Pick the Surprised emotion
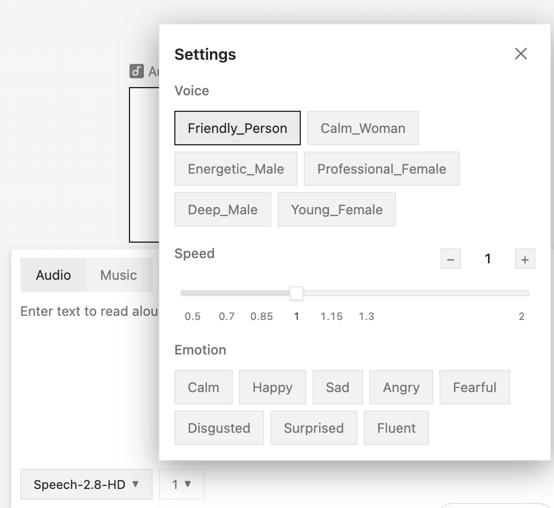The width and height of the screenshot is (554, 508). pyautogui.click(x=314, y=428)
